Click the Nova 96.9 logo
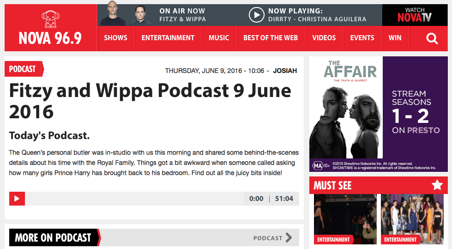 click(50, 28)
